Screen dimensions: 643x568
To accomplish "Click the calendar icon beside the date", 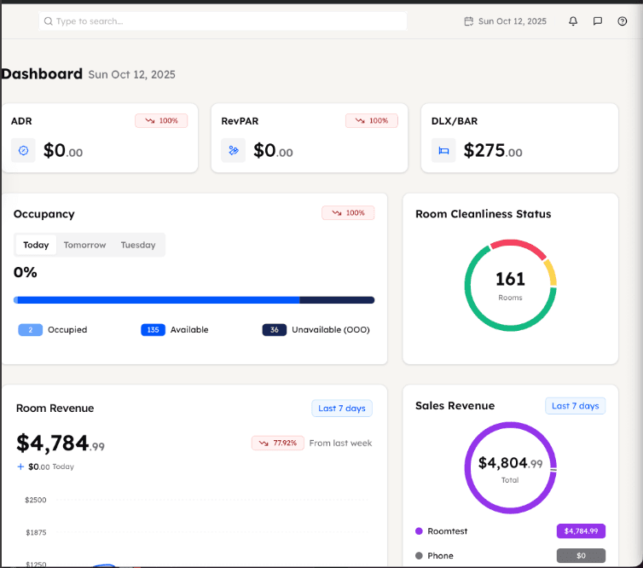I will point(468,21).
